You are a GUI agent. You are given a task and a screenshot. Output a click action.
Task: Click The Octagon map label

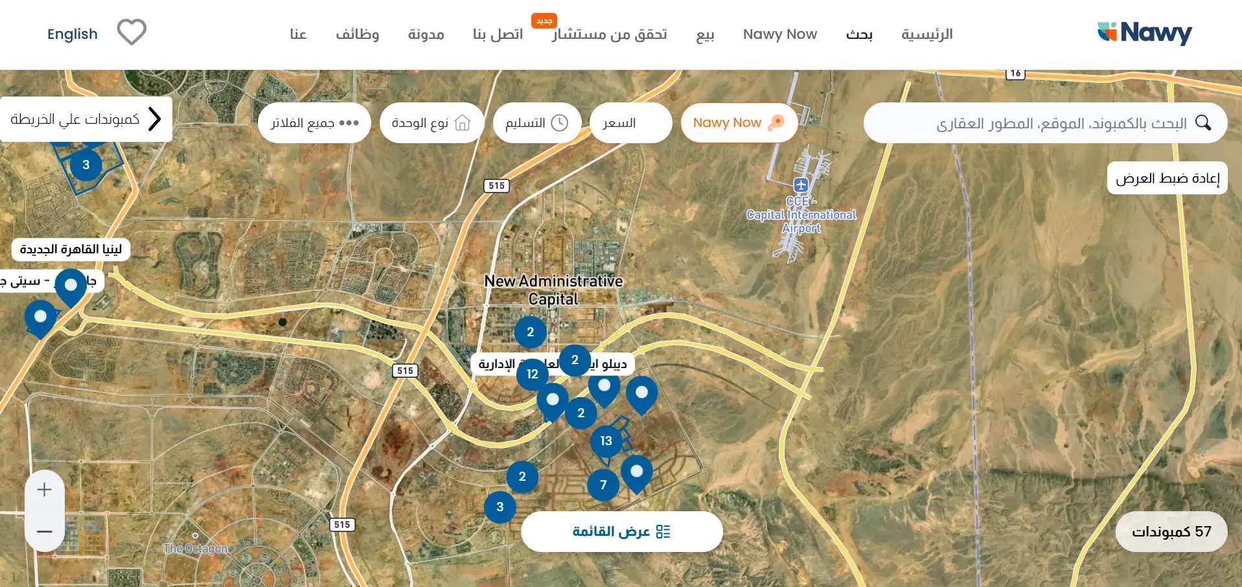(196, 548)
